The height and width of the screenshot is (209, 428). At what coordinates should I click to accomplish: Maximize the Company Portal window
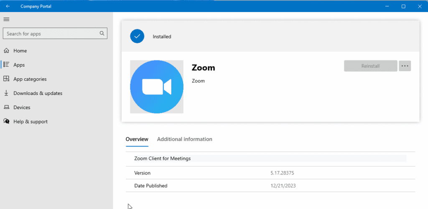pos(403,6)
